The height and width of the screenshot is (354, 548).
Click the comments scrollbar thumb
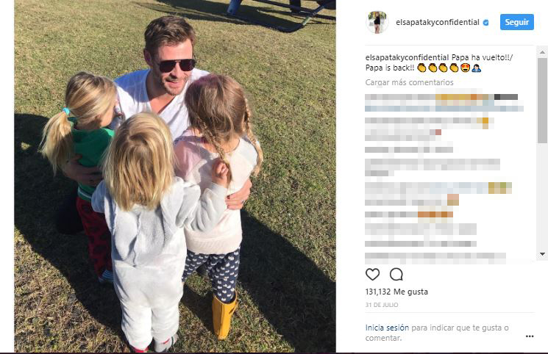542,101
